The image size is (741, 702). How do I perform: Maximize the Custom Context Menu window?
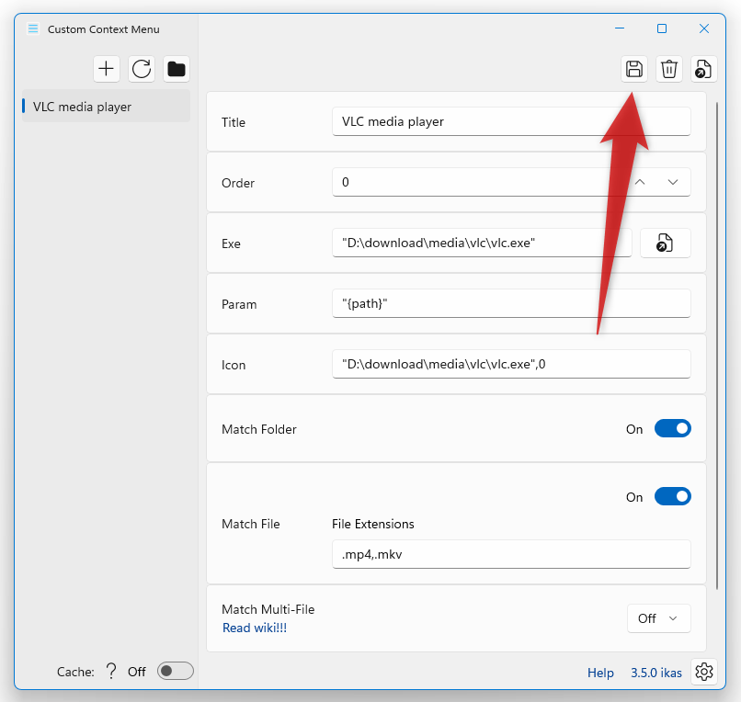[x=662, y=28]
